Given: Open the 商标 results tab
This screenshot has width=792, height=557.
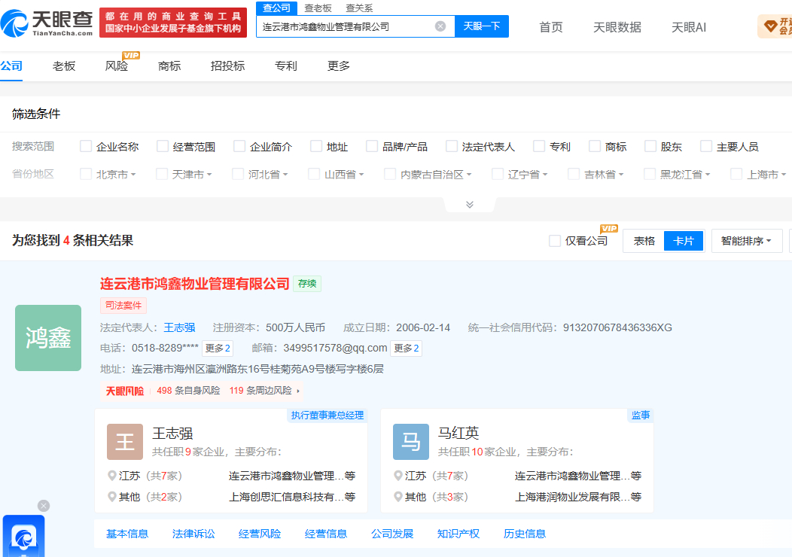Looking at the screenshot, I should 169,66.
